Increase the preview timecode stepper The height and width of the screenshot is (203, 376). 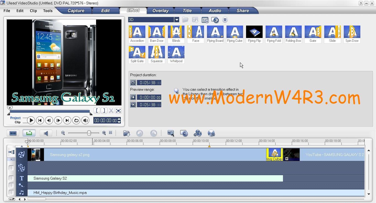[x=119, y=119]
